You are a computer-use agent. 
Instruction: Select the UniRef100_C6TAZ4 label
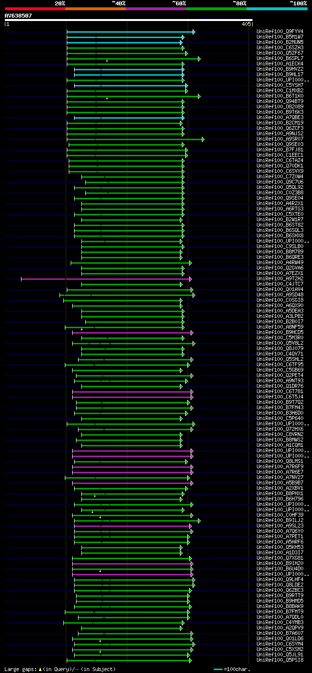pyautogui.click(x=280, y=161)
